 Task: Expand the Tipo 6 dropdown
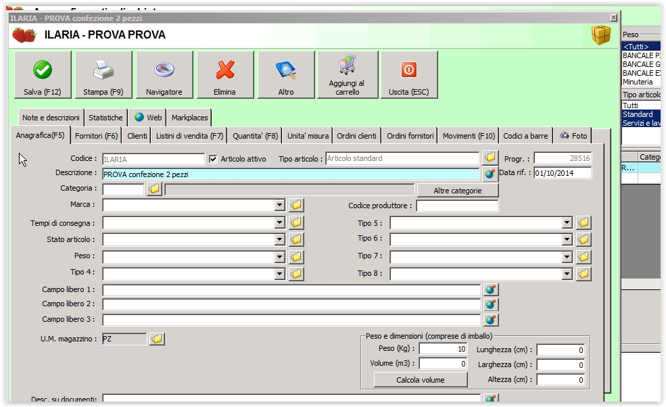(x=567, y=239)
